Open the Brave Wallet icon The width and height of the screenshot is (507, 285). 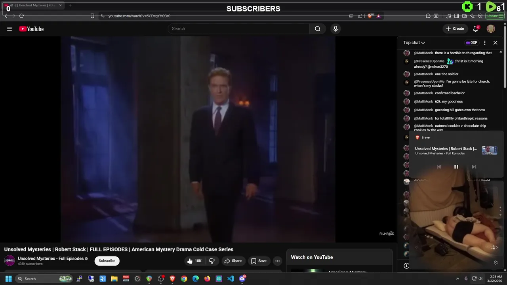coord(464,16)
